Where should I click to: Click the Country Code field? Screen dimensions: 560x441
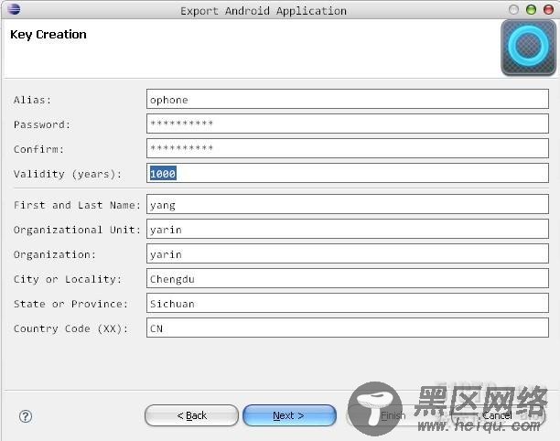(x=348, y=328)
